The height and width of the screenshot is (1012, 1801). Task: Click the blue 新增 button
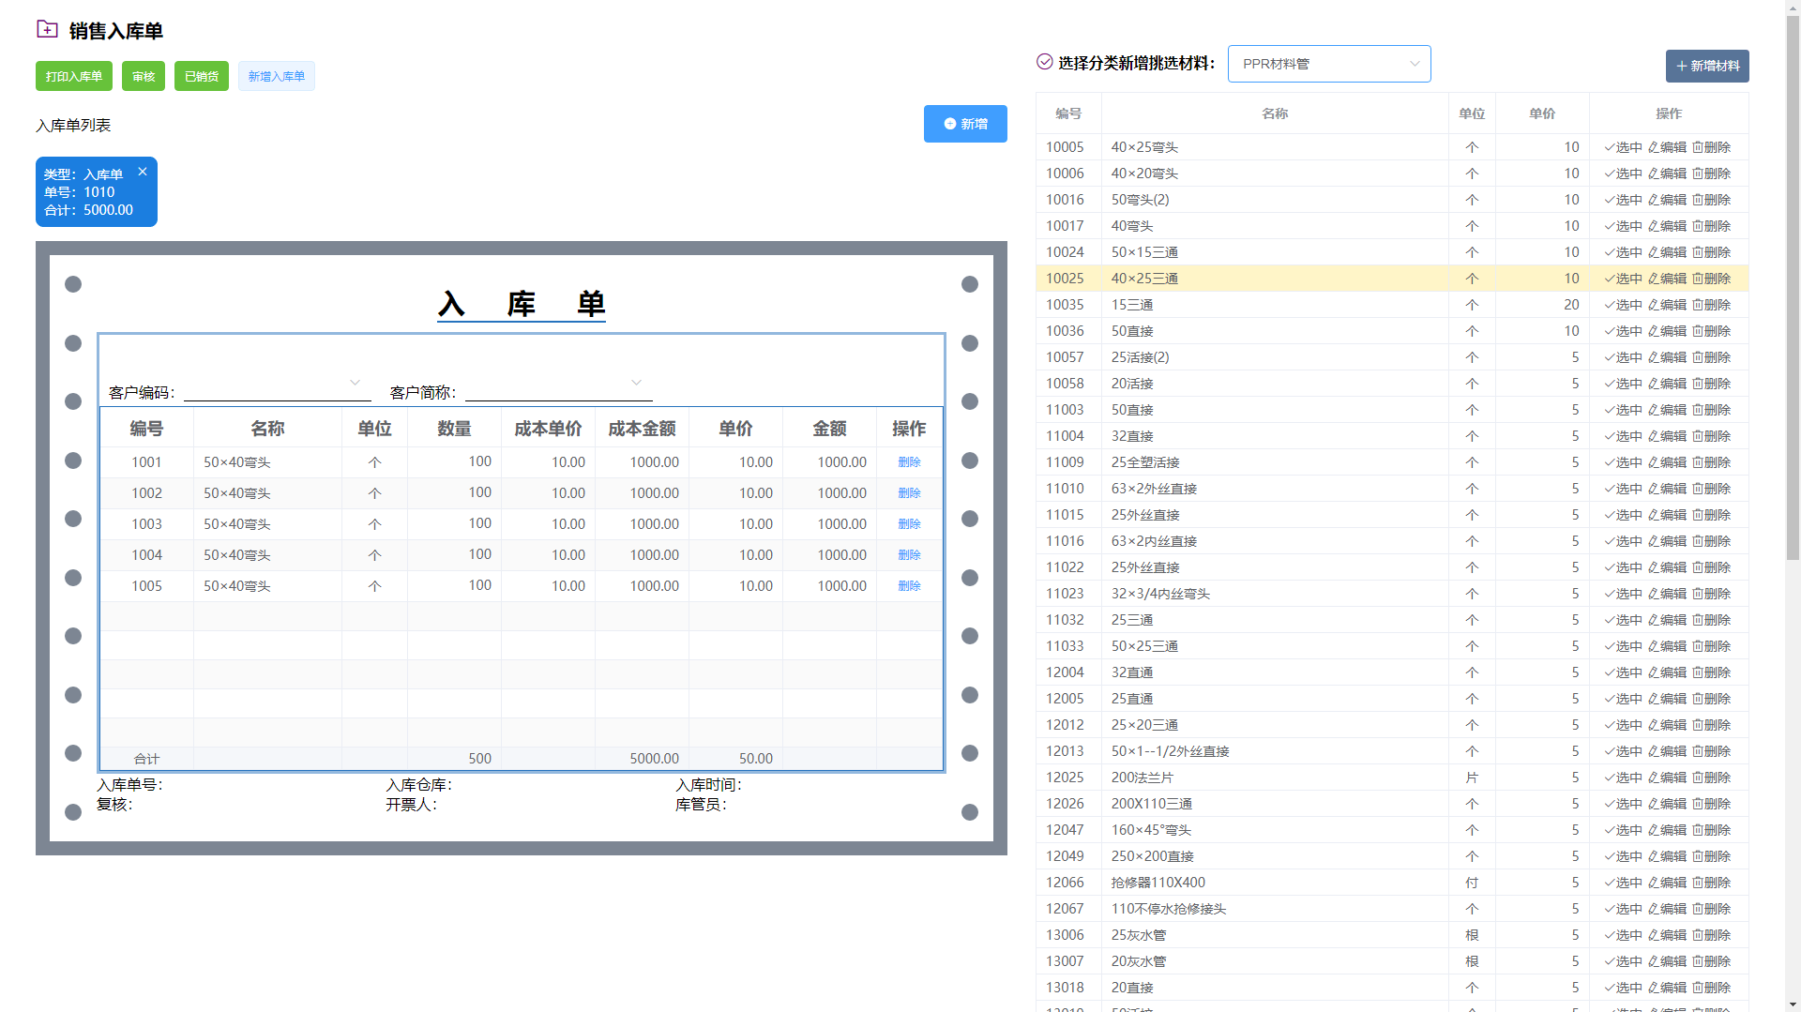[964, 124]
